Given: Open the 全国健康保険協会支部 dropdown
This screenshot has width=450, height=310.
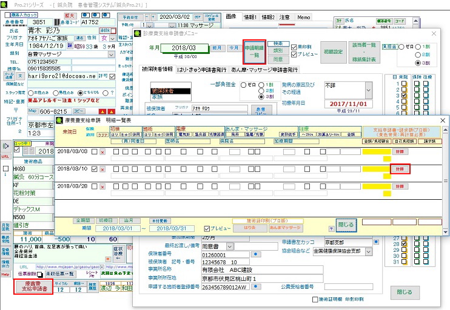Looking at the screenshot, I should point(369,251).
